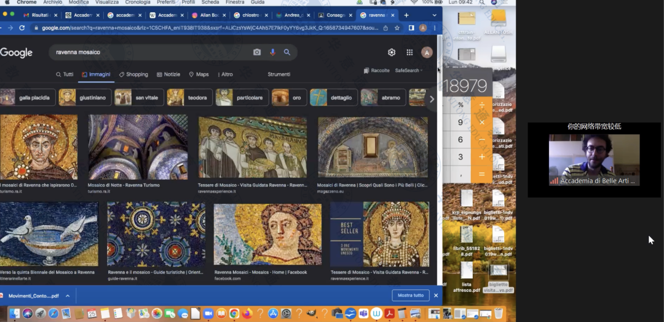664x322 pixels.
Task: Open Mosaico di Notte image thumbnail
Action: click(x=138, y=147)
